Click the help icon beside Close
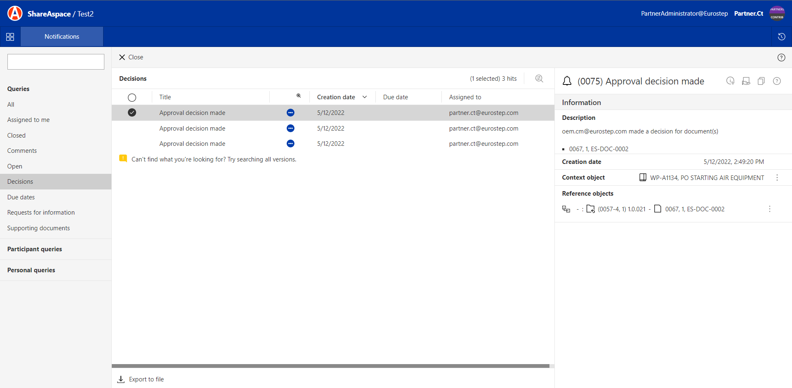Viewport: 792px width, 388px height. pyautogui.click(x=781, y=58)
